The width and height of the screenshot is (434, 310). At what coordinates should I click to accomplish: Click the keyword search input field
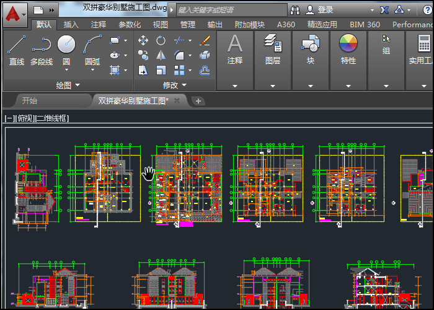coord(231,10)
